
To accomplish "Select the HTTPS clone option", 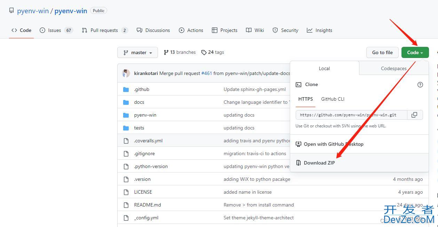I will pos(305,99).
